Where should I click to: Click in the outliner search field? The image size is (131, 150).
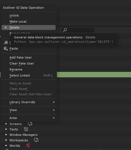tap(78, 30)
